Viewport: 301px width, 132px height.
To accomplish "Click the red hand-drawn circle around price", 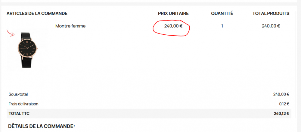I will click(154, 29).
